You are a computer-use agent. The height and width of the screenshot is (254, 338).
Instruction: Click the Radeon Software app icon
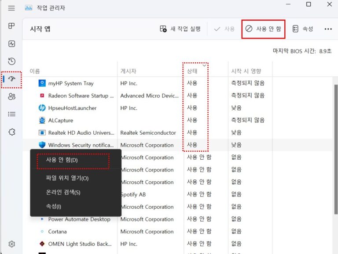42,95
